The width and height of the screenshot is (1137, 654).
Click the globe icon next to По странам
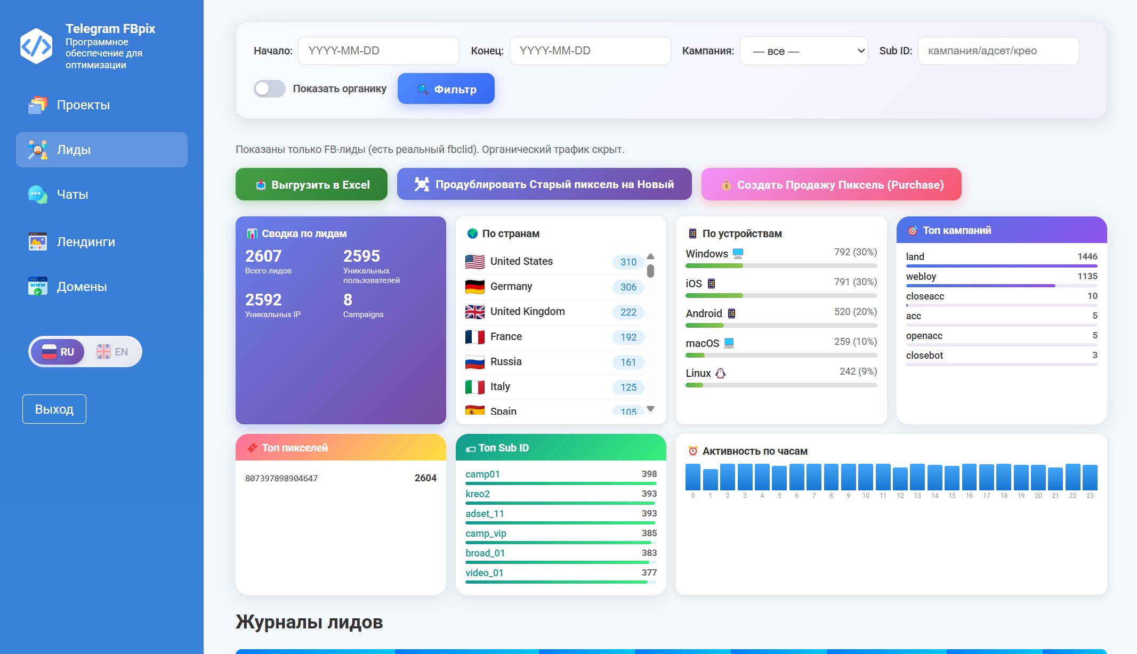pyautogui.click(x=472, y=233)
